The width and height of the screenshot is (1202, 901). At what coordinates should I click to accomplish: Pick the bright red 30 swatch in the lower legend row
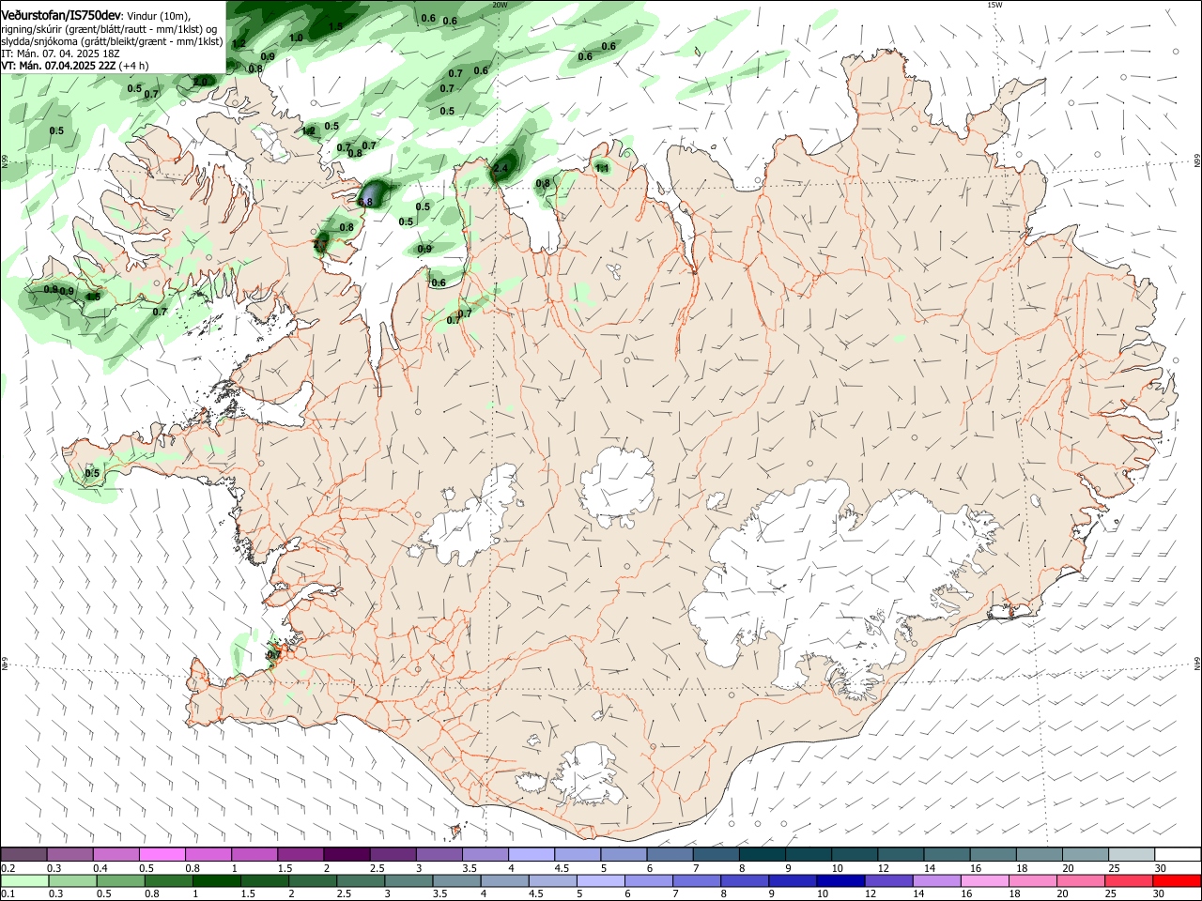pos(1176,880)
